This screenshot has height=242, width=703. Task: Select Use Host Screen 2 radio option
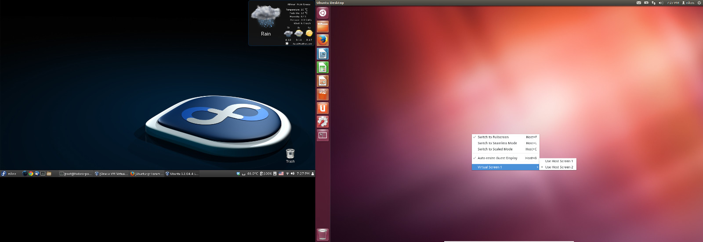[x=558, y=167]
